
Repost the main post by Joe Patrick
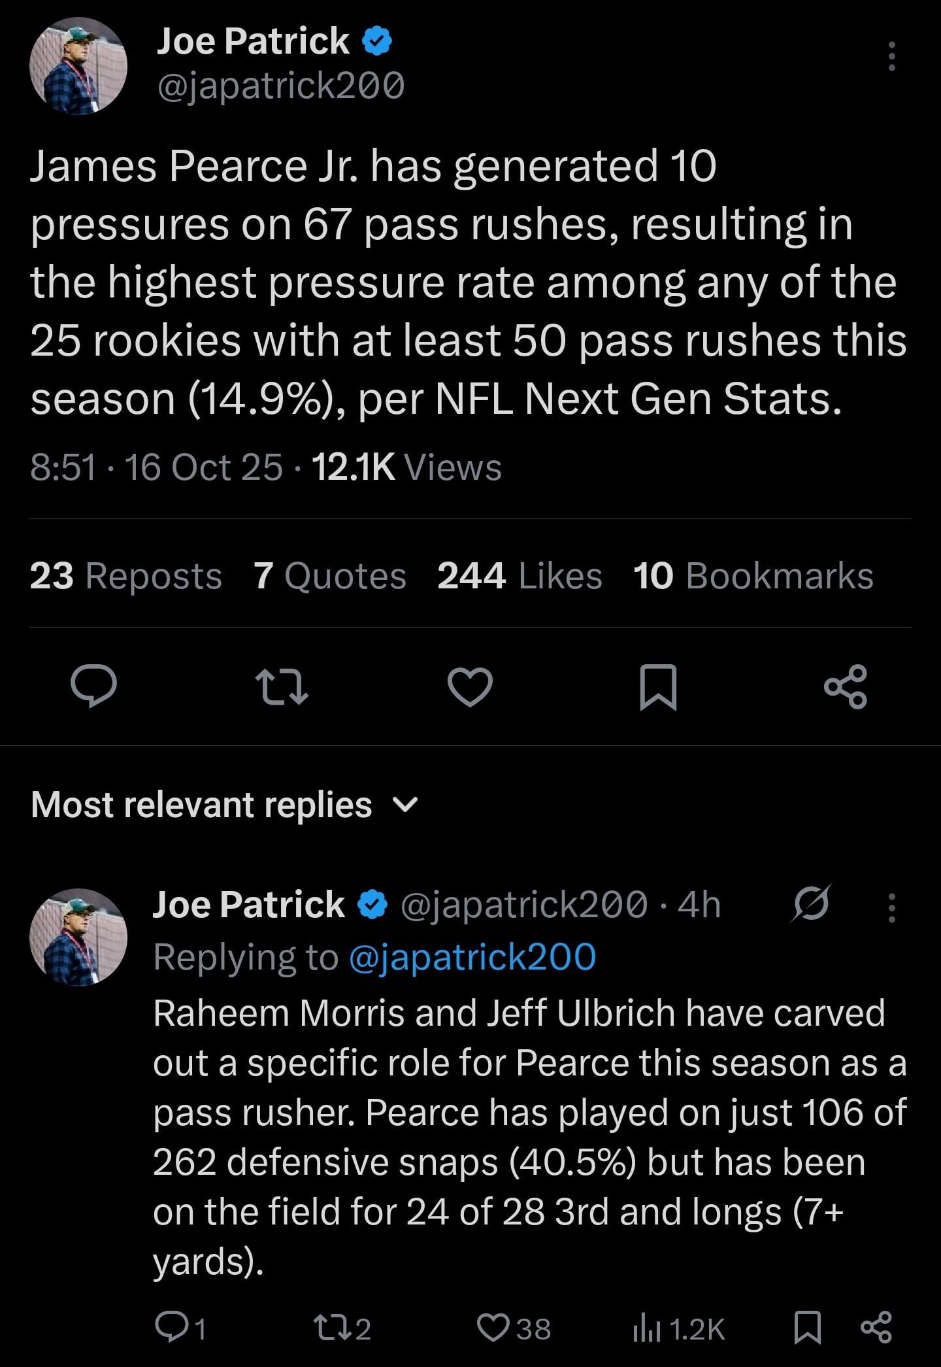[x=282, y=686]
